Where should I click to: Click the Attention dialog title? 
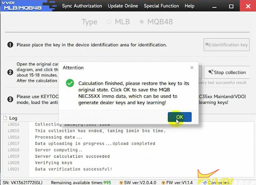click(x=73, y=68)
